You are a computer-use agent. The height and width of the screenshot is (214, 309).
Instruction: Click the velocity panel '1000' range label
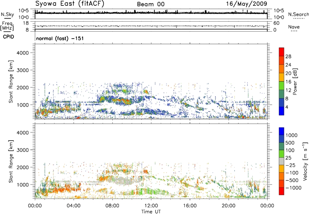[x=22, y=185]
